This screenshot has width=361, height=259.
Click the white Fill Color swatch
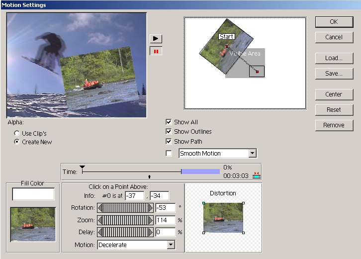point(33,194)
